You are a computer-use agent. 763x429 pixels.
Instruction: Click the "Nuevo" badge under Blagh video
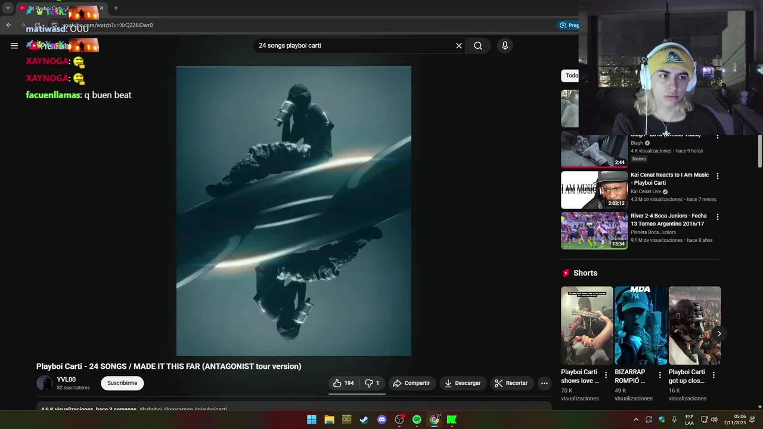click(639, 159)
